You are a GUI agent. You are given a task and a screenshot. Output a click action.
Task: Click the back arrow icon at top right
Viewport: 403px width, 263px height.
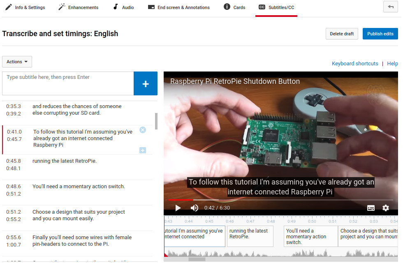390,7
